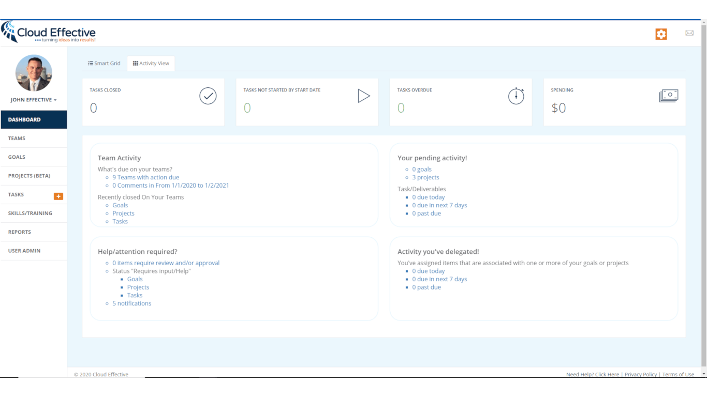This screenshot has width=707, height=397.
Task: Click the Tasks Overdue stopwatch icon
Action: click(516, 96)
